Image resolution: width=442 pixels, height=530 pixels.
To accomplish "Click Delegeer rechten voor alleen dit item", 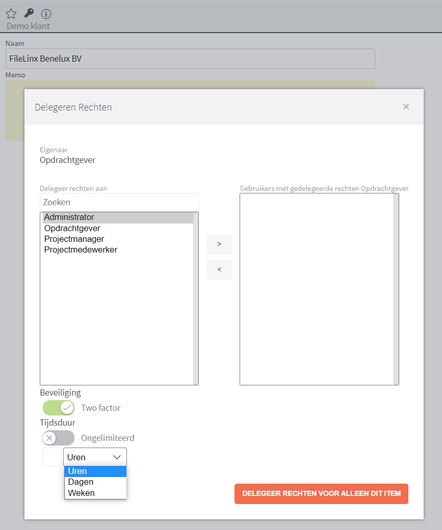I will click(x=321, y=493).
